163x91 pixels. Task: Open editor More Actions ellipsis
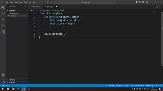[x=160, y=7]
